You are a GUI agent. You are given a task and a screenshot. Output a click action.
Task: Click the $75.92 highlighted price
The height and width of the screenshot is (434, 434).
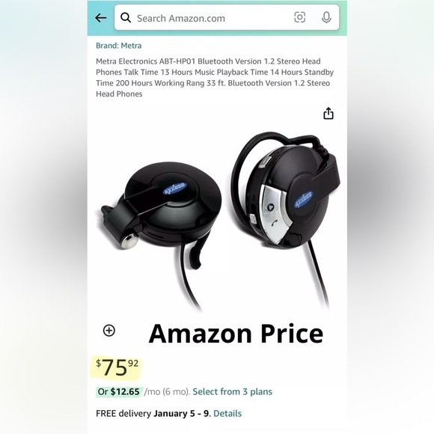[117, 367]
